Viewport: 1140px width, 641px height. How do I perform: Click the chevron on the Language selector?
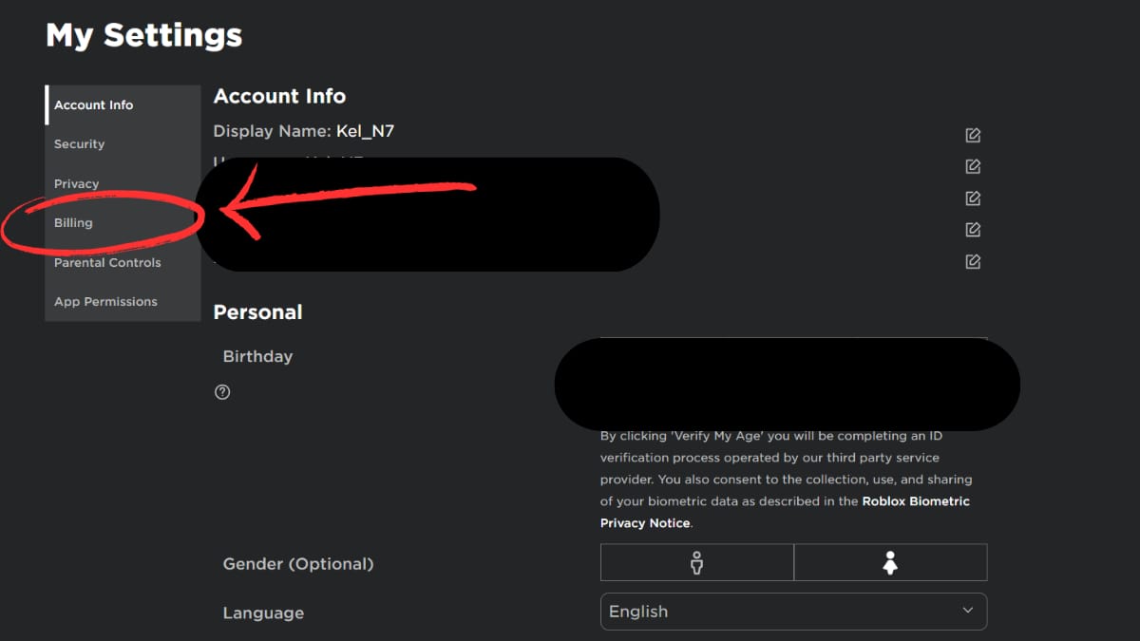tap(967, 612)
